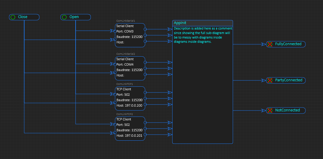Image resolution: width=323 pixels, height=159 pixels.
Task: Click the Open input port of ComLinkTCP2
Action: pos(115,124)
